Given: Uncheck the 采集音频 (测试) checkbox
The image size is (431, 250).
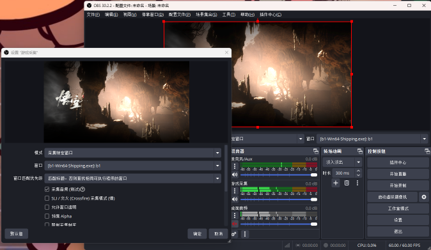Looking at the screenshot, I should coord(47,189).
